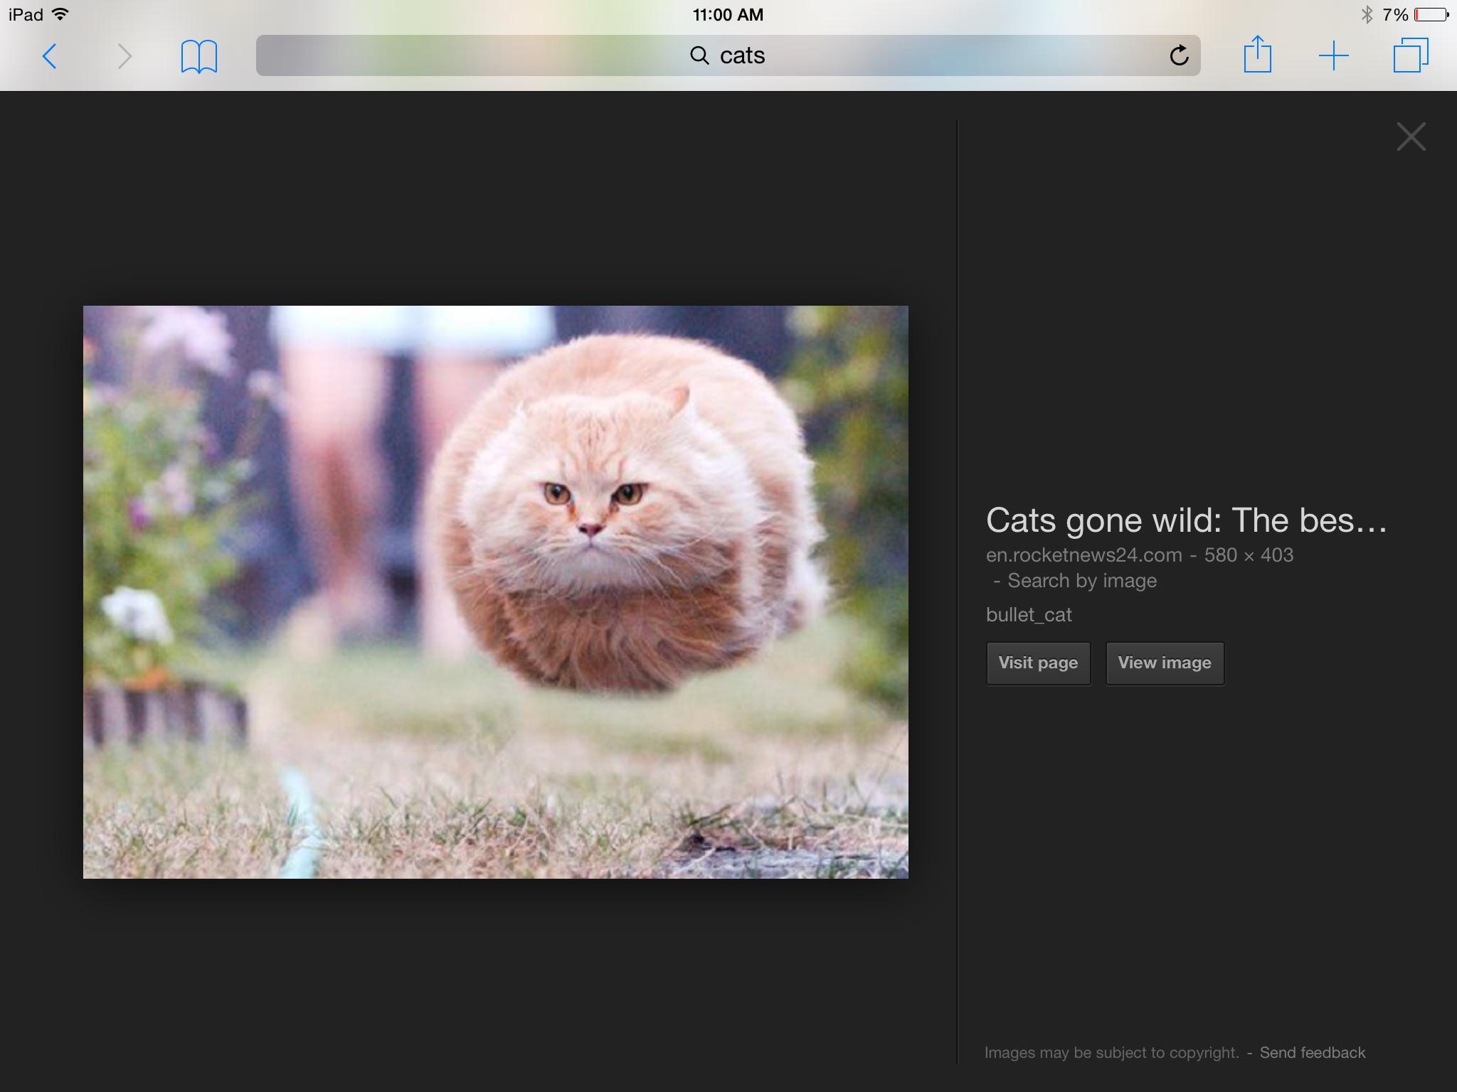
Task: Reload the page with refresh icon
Action: click(x=1179, y=55)
